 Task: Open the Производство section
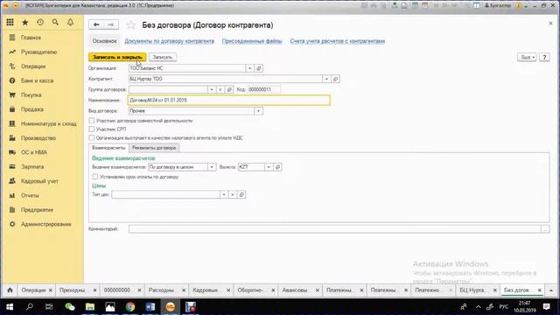coord(38,138)
